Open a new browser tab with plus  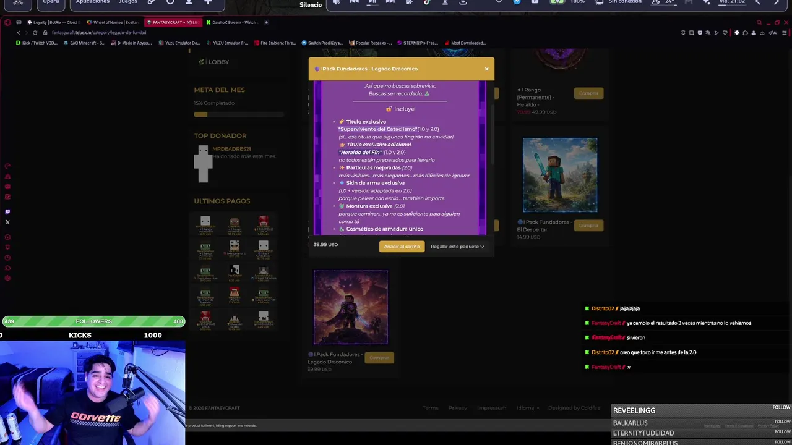pos(266,22)
